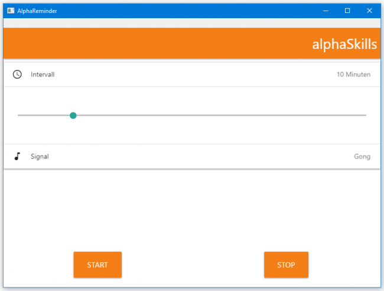
Task: Open the "Gong" signal sound selection
Action: pos(362,157)
